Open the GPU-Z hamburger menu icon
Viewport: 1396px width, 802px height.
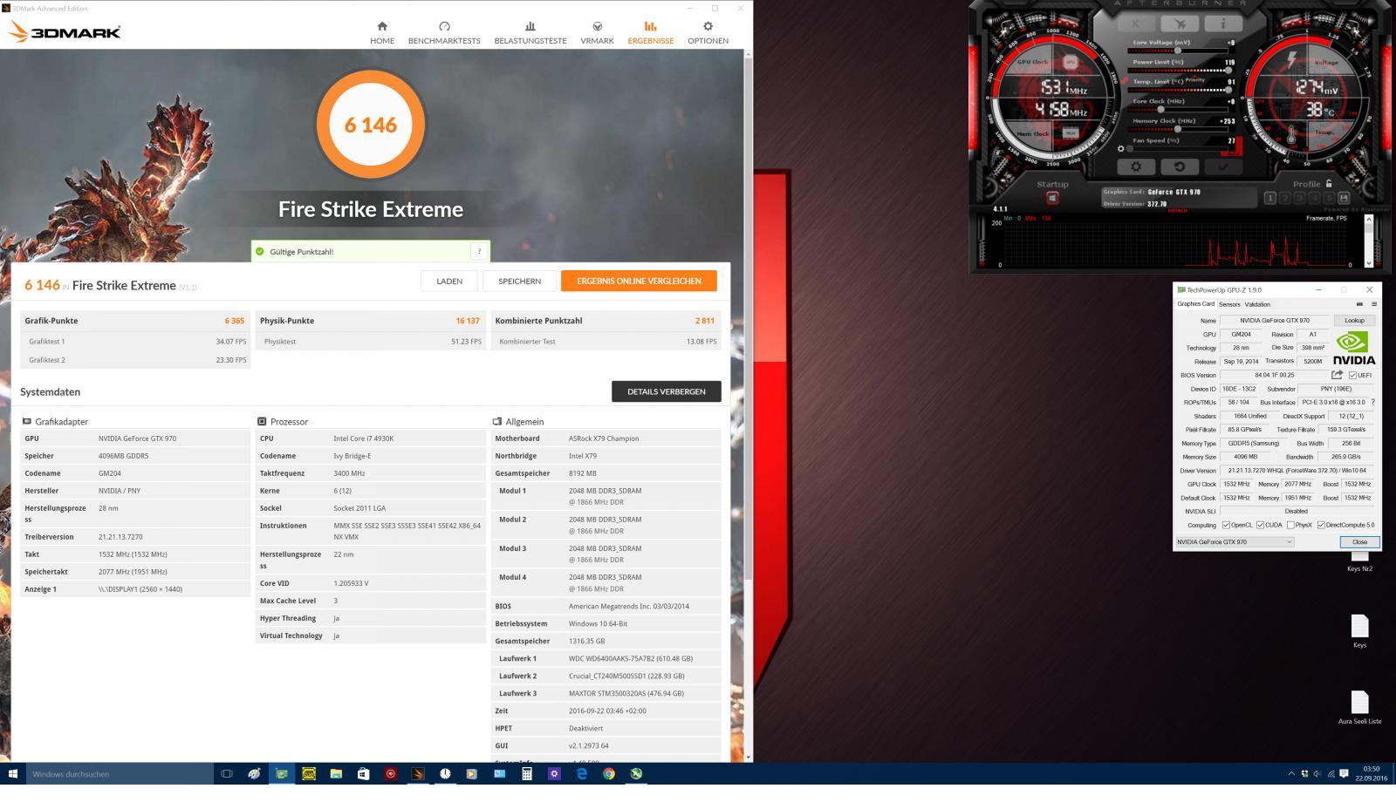pos(1373,304)
